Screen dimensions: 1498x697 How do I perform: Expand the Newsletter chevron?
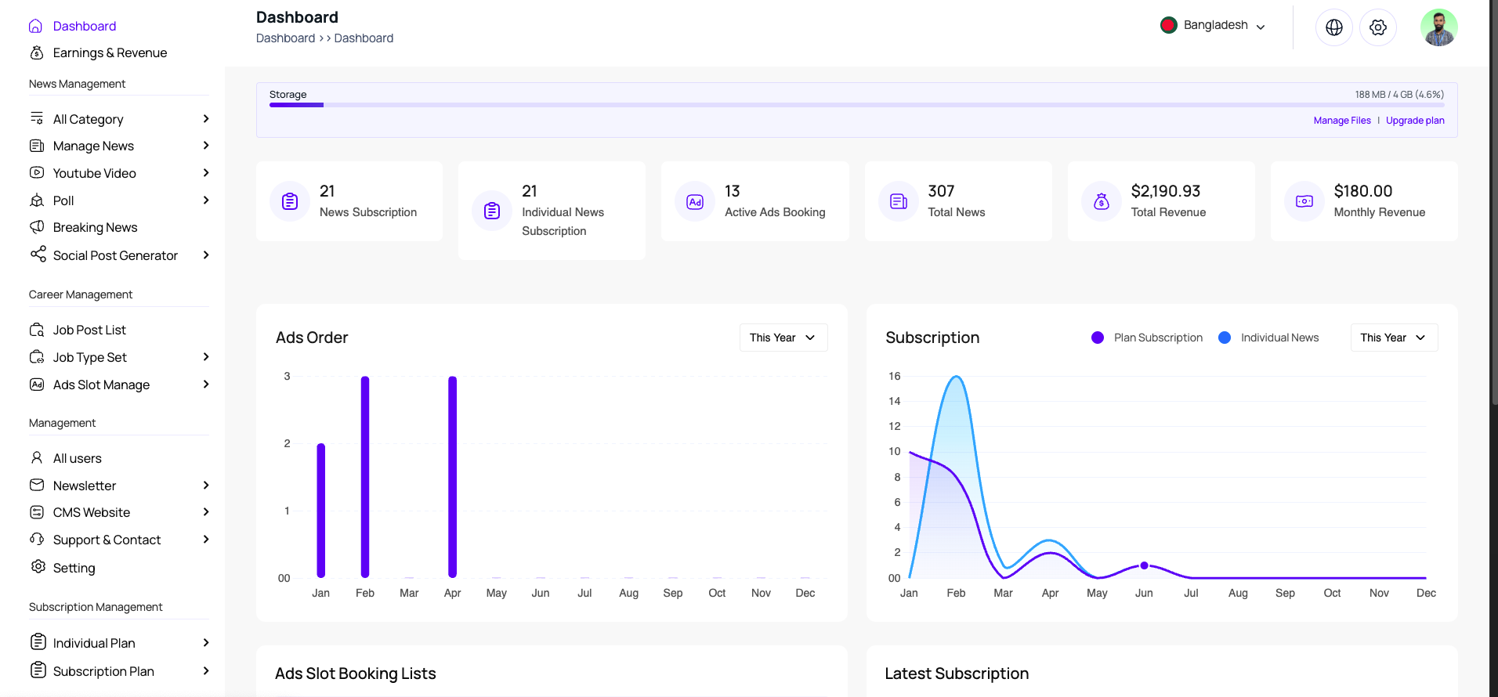click(206, 486)
